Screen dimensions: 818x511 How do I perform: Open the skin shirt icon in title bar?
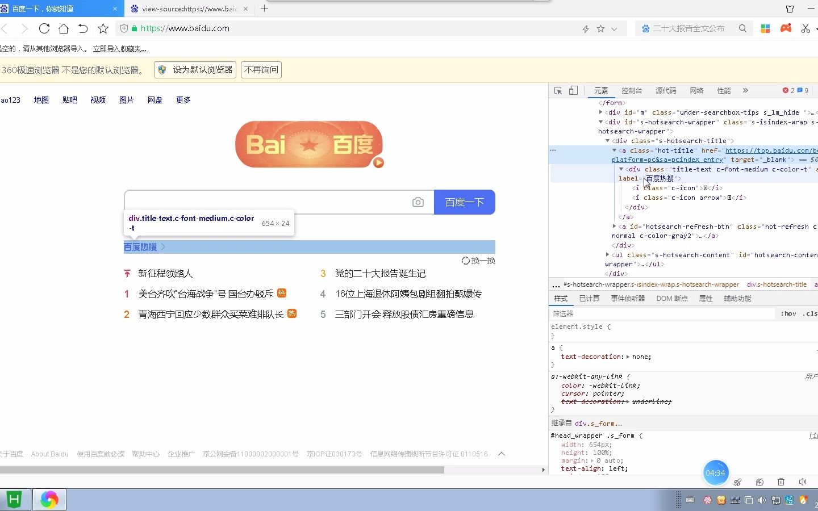pyautogui.click(x=790, y=9)
